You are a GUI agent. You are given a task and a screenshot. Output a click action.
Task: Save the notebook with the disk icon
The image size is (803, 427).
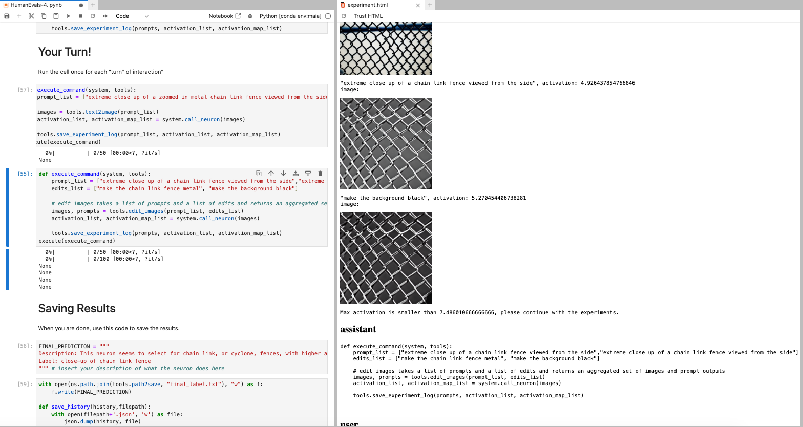7,16
